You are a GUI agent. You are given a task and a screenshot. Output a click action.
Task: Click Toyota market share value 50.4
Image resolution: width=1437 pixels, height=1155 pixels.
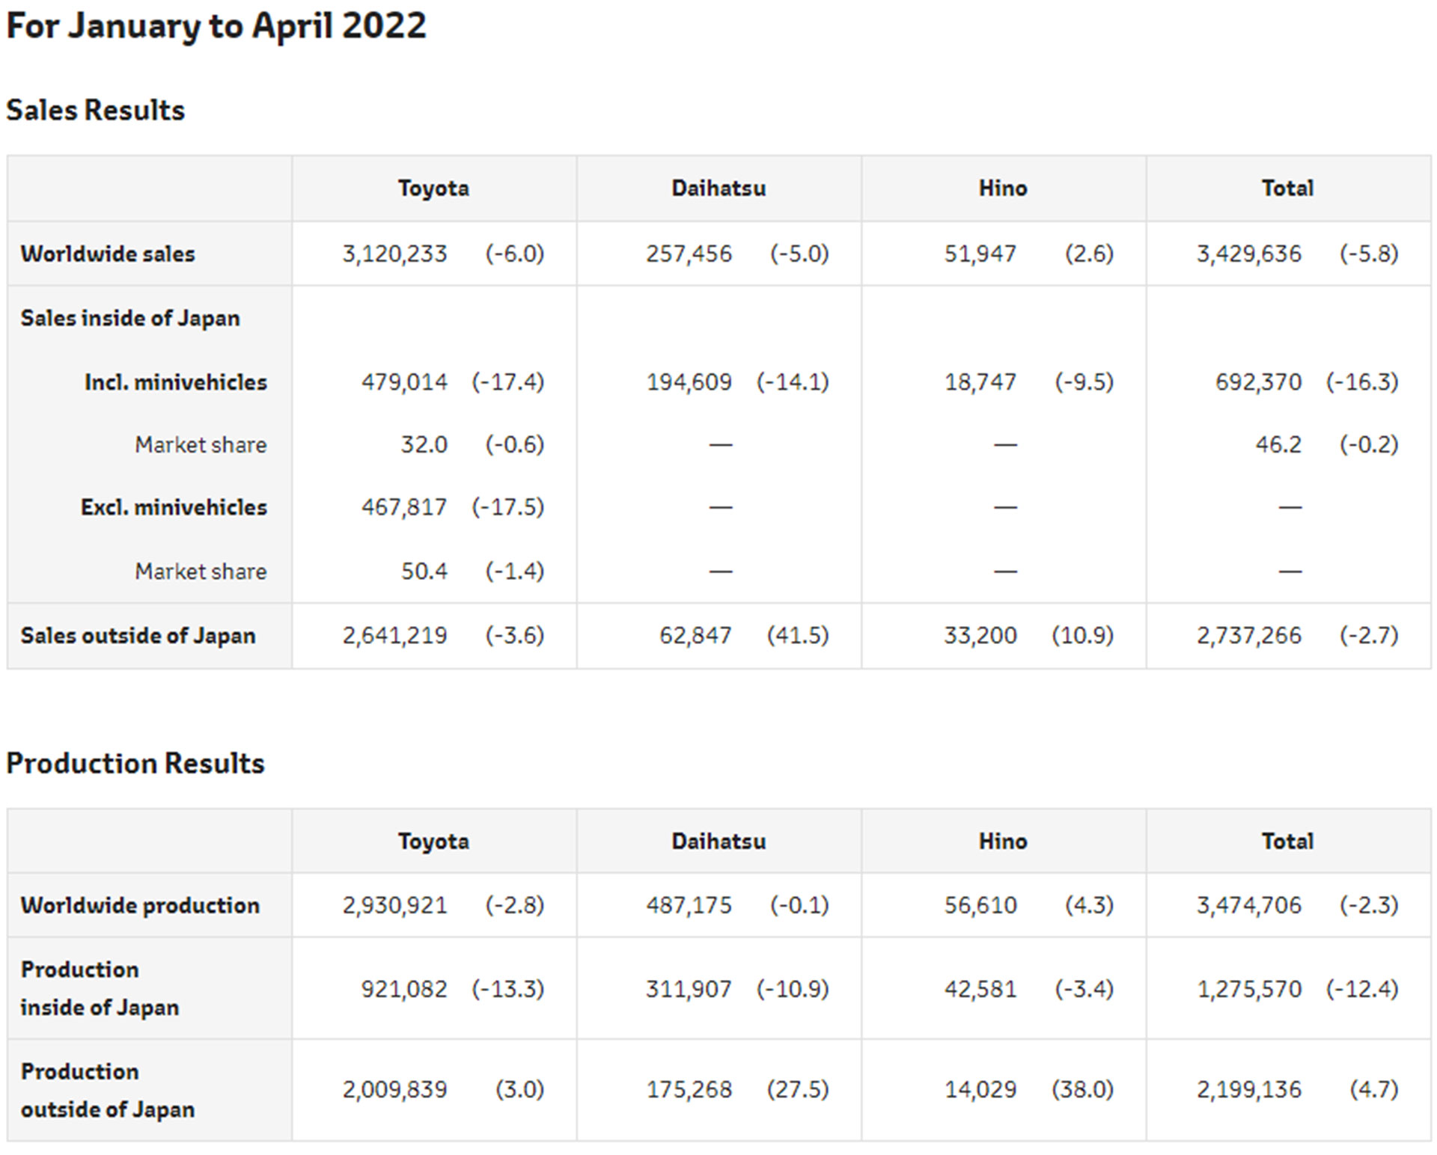coord(424,572)
